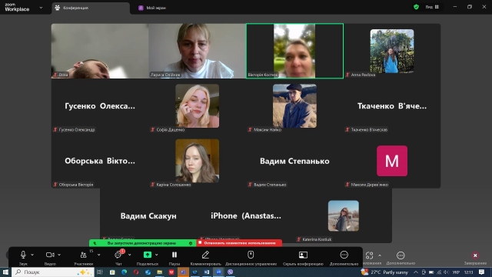492x277 pixels.
Task: Switch to the Мой экран tab
Action: click(152, 8)
